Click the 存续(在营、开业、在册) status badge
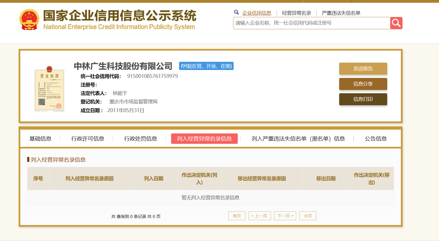This screenshot has height=242, width=439. pyautogui.click(x=206, y=66)
